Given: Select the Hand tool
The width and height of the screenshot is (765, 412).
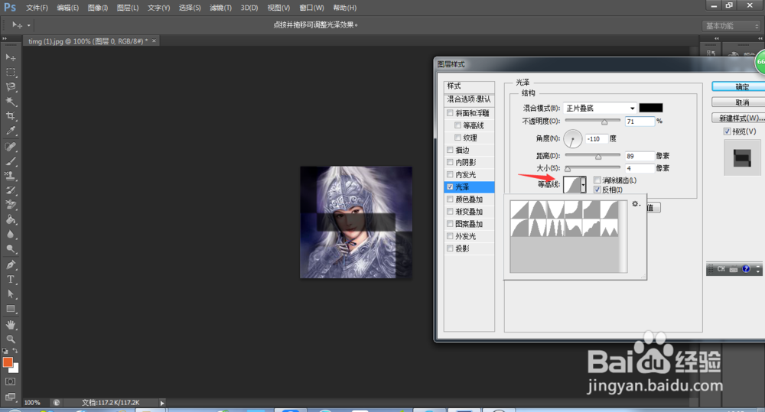Looking at the screenshot, I should [x=10, y=324].
